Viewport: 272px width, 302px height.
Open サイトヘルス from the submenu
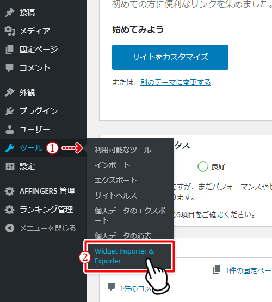point(116,195)
